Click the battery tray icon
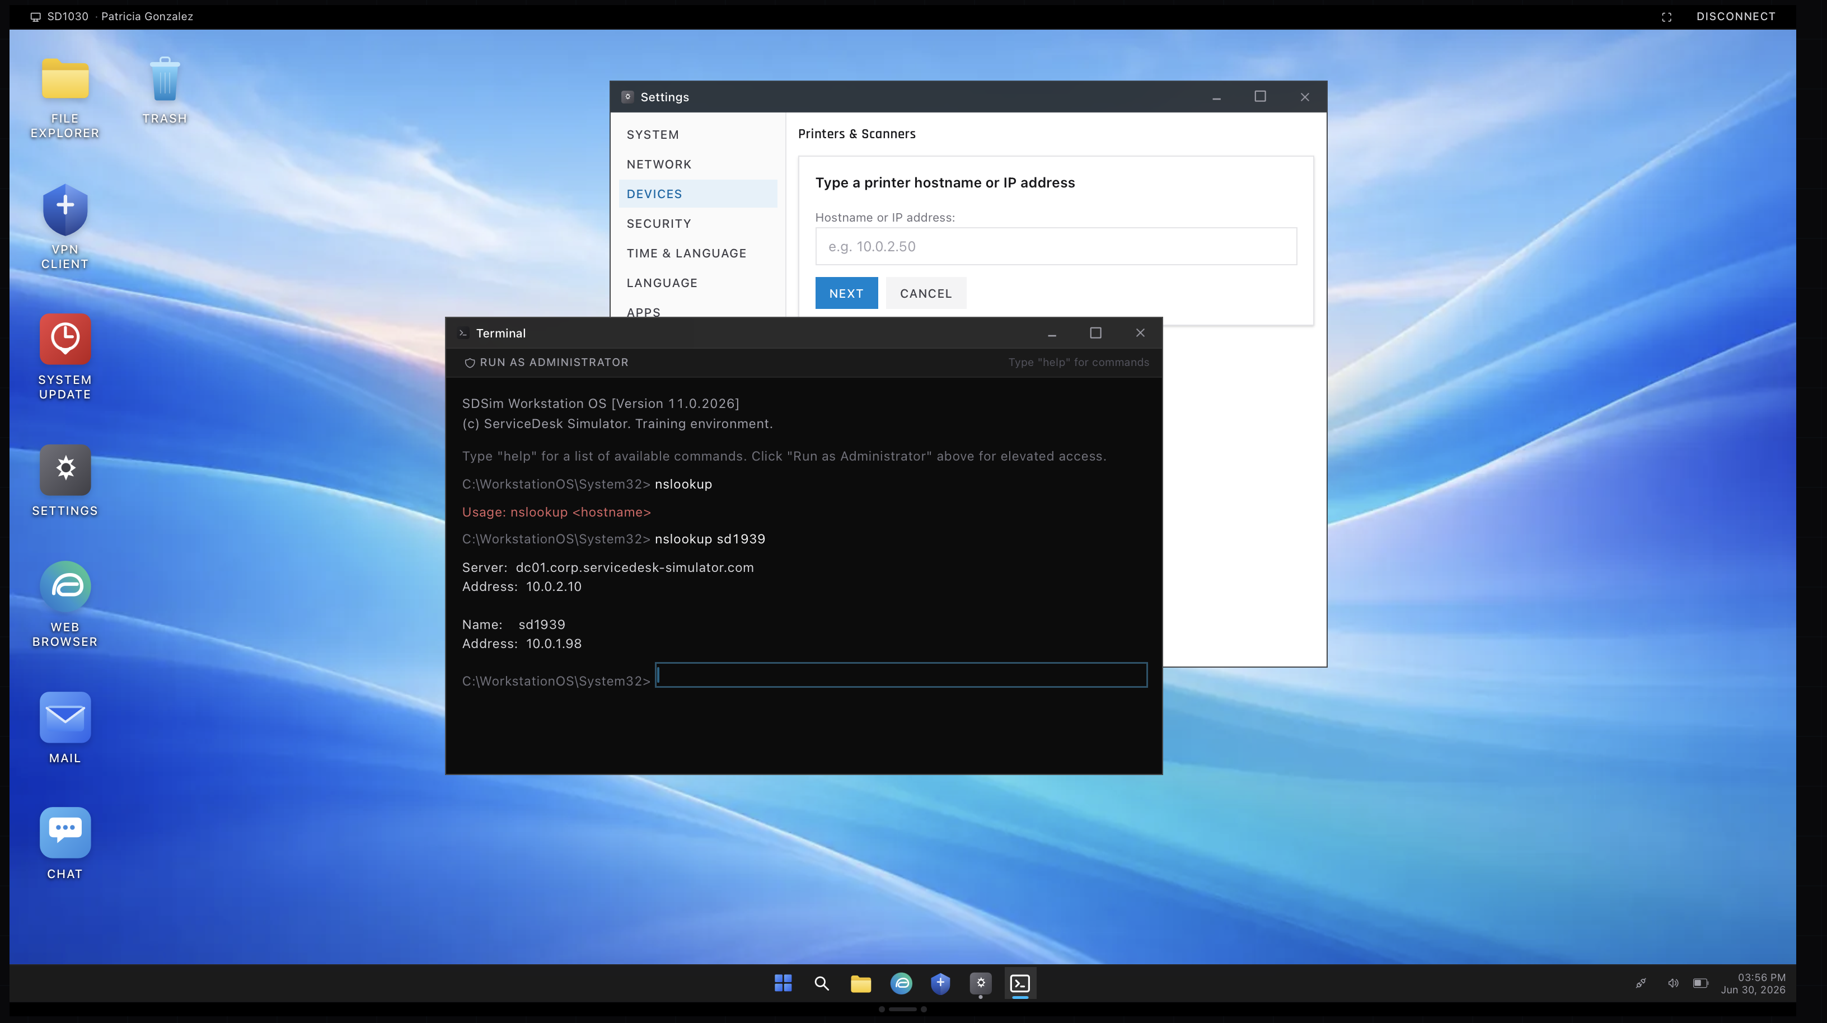This screenshot has width=1827, height=1023. coord(1700,983)
